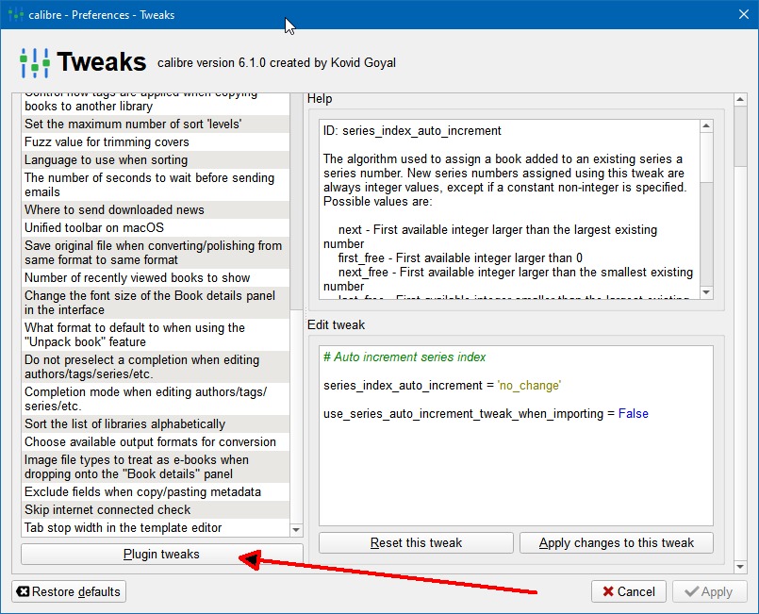Select 'Change the font size of the Book details panel'
Image resolution: width=759 pixels, height=614 pixels.
156,303
